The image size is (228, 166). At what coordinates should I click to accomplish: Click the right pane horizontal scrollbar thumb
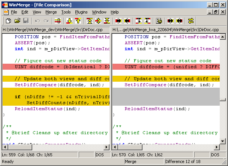(x=130, y=147)
